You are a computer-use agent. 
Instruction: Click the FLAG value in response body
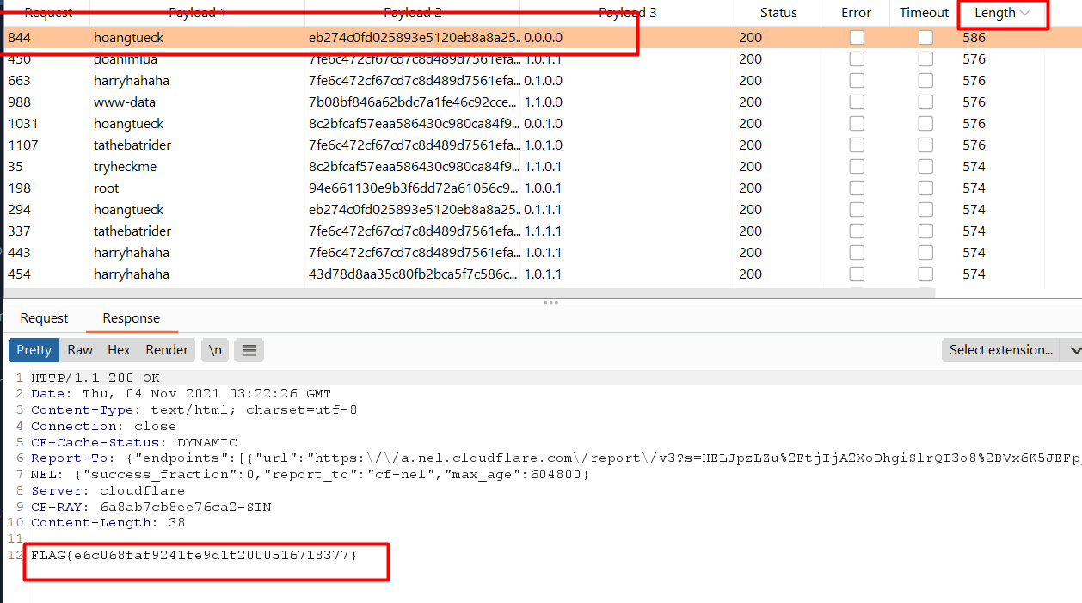tap(194, 556)
